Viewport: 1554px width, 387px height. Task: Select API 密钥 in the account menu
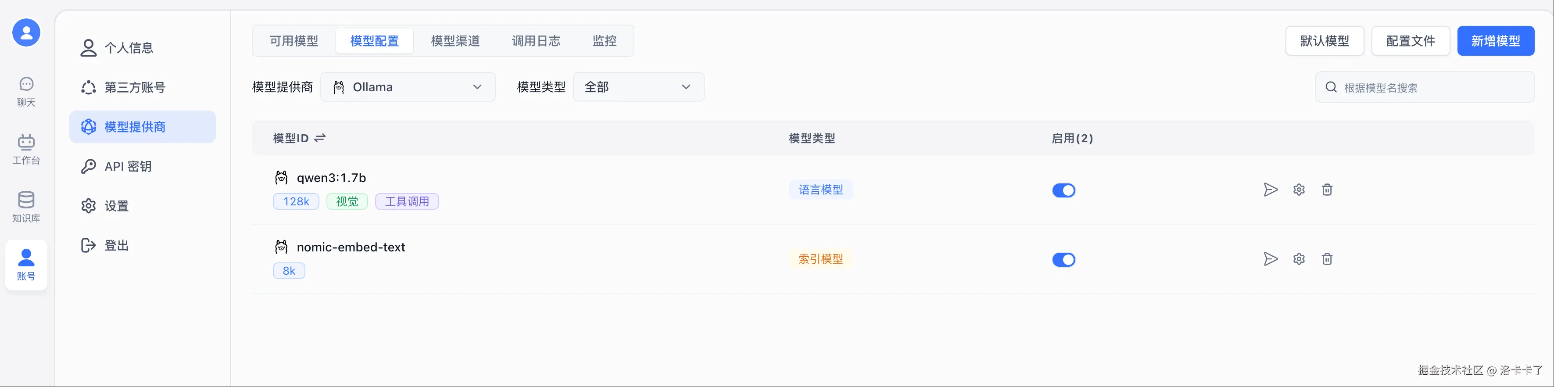[x=127, y=167]
